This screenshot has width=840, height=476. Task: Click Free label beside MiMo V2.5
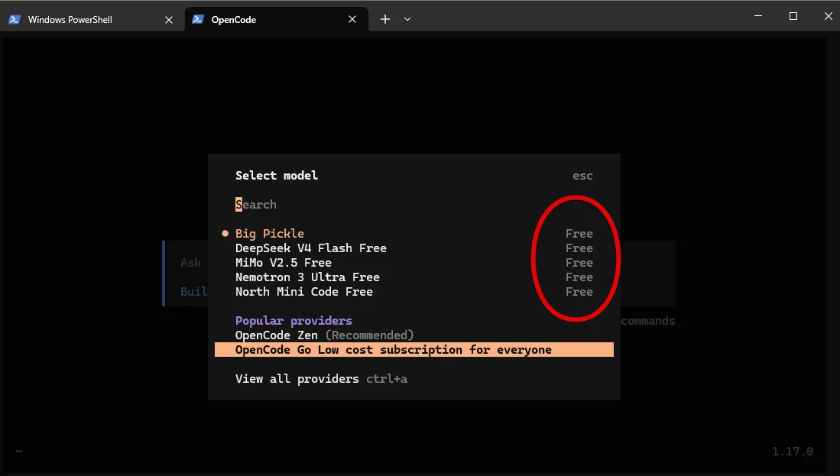(x=579, y=262)
